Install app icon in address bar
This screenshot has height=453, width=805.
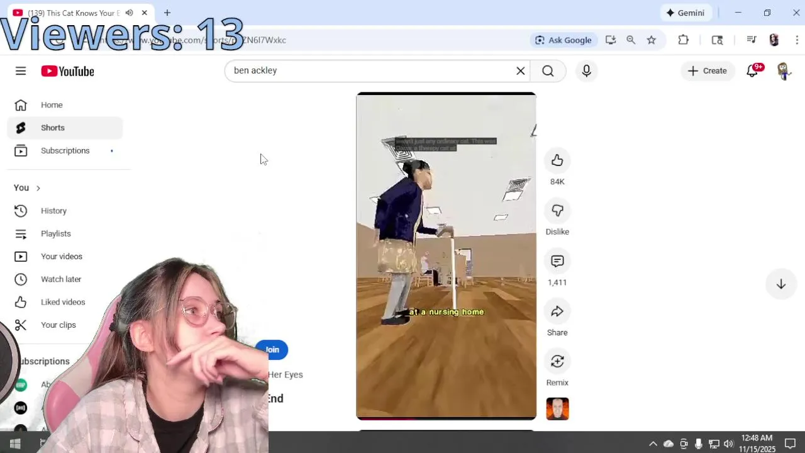tap(610, 40)
